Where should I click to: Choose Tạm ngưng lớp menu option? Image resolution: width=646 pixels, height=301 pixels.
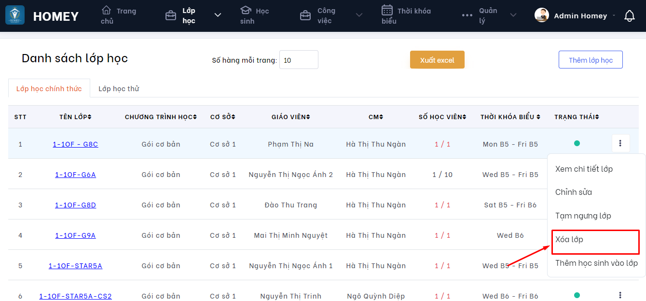click(x=583, y=216)
